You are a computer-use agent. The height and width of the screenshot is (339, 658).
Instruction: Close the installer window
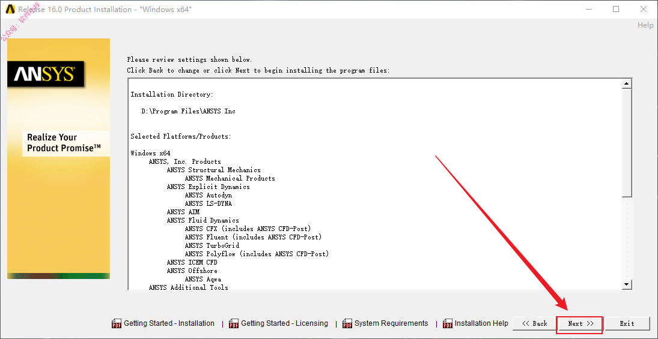point(644,9)
